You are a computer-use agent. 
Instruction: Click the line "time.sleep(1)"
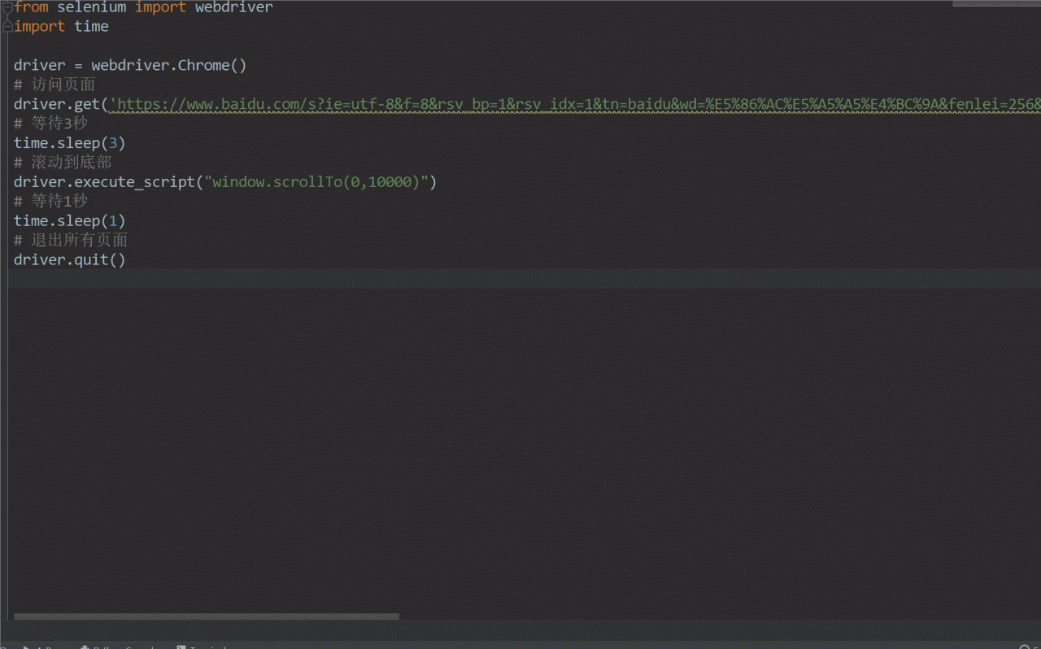coord(70,220)
